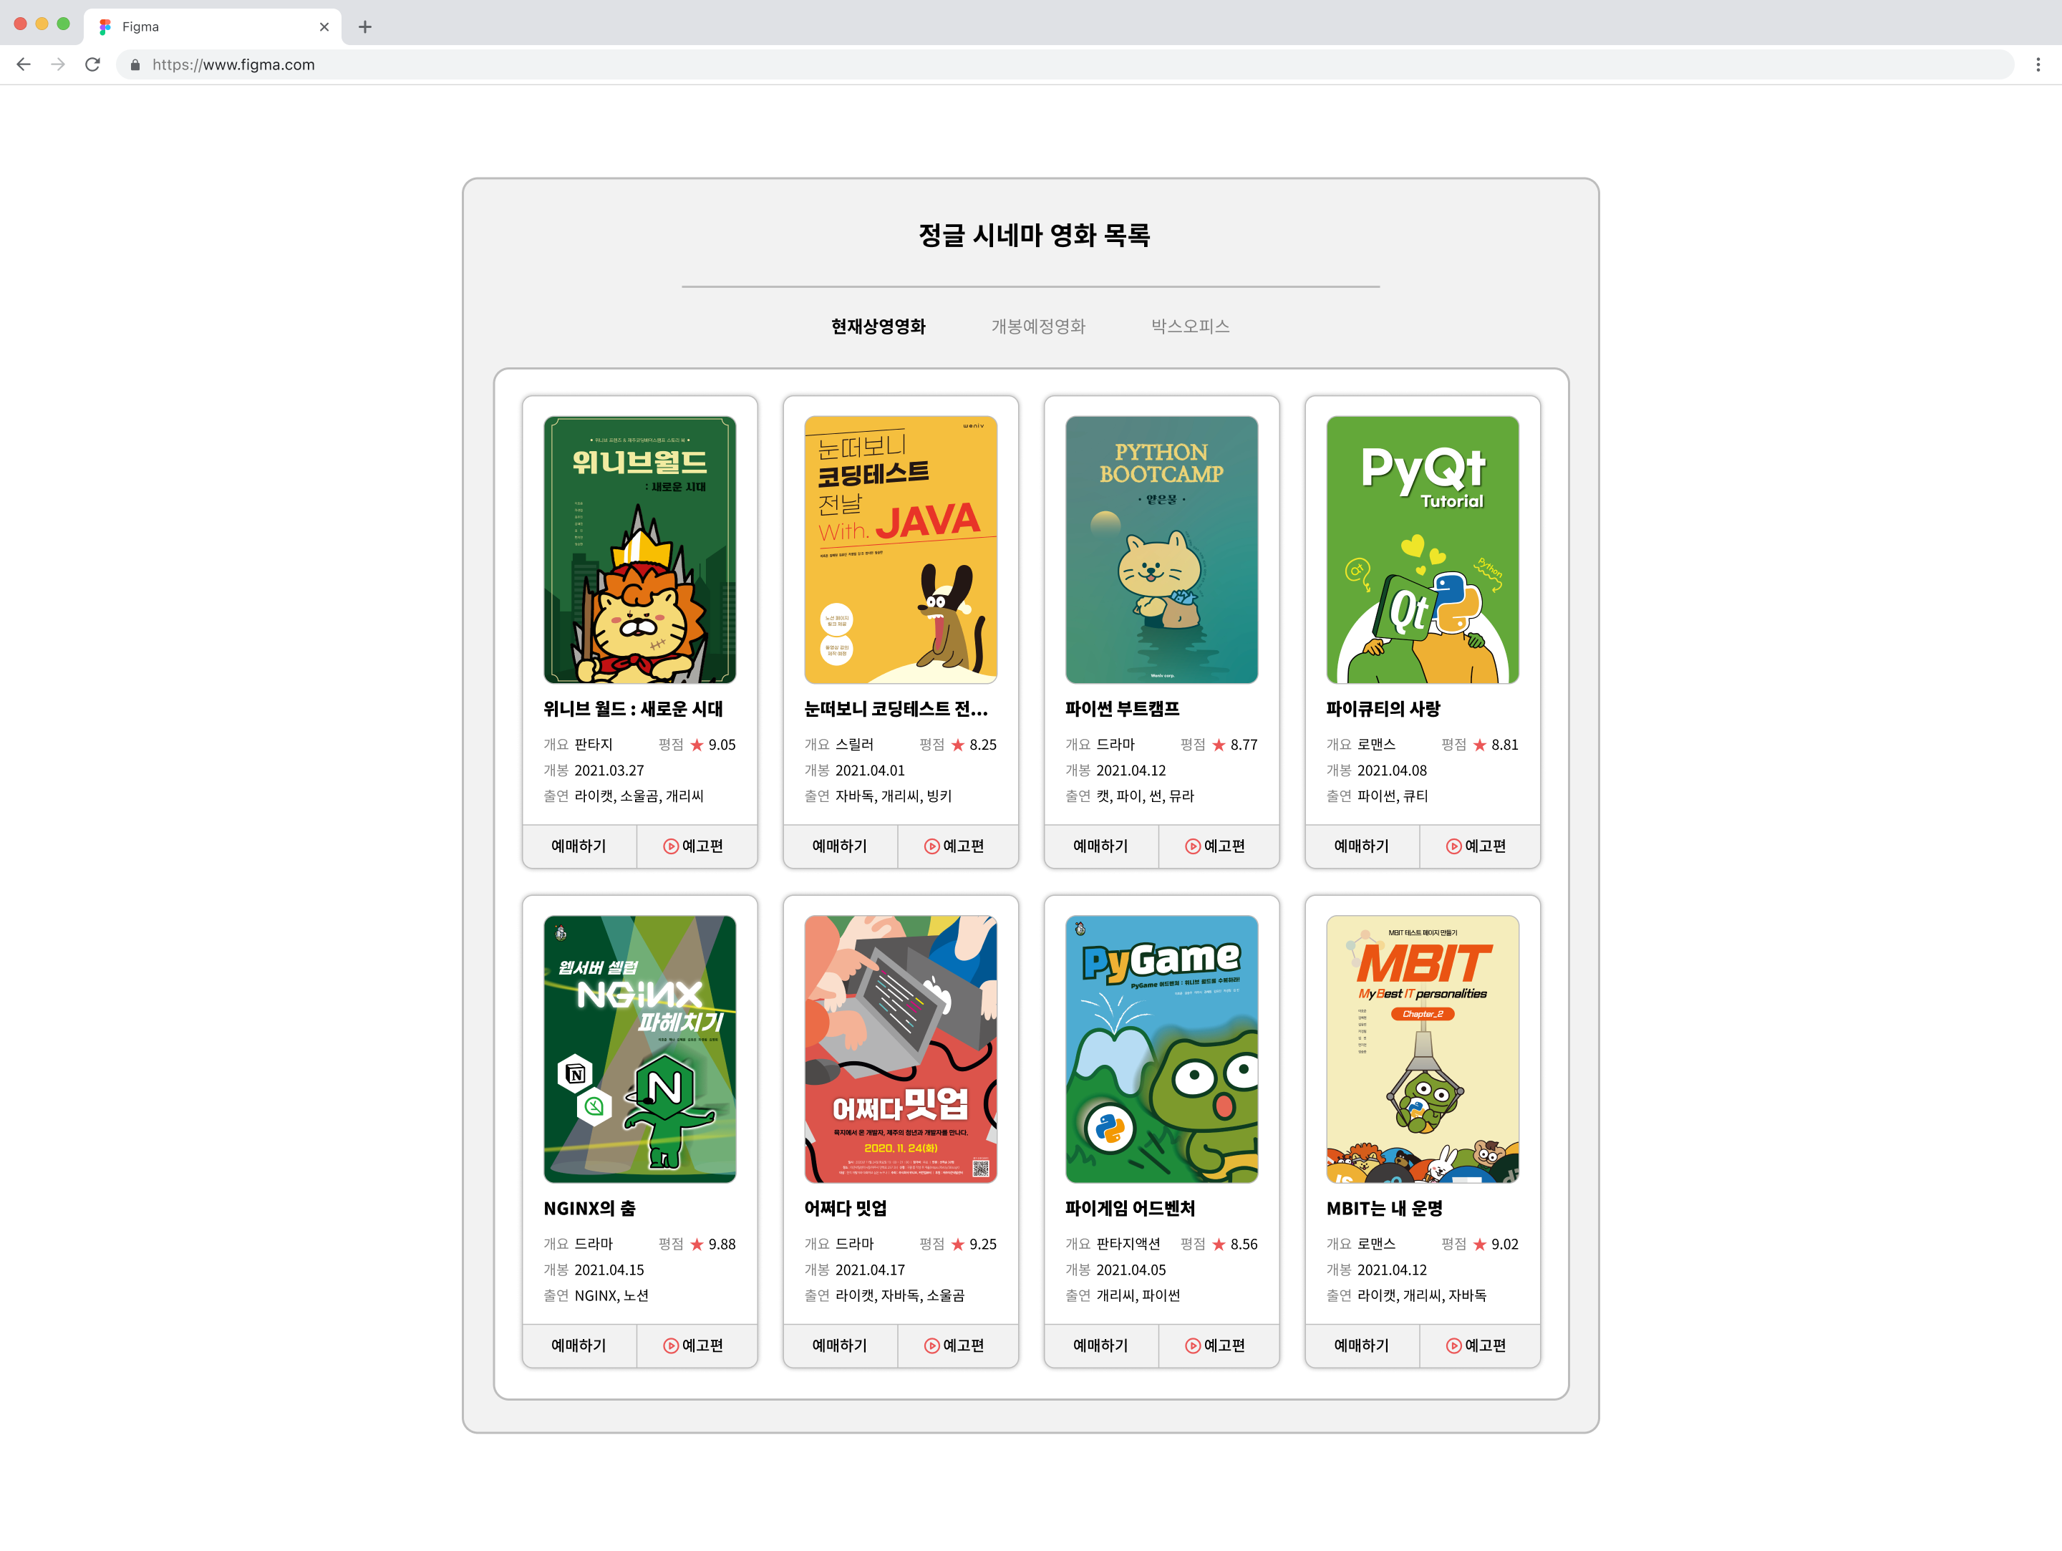The width and height of the screenshot is (2062, 1551).
Task: Play the 예고편 for MBIT는 내 운명
Action: (1478, 1345)
